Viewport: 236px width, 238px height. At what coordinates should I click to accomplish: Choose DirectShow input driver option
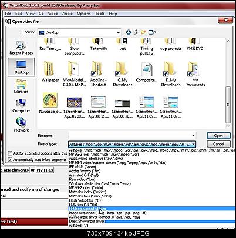click(x=151, y=221)
